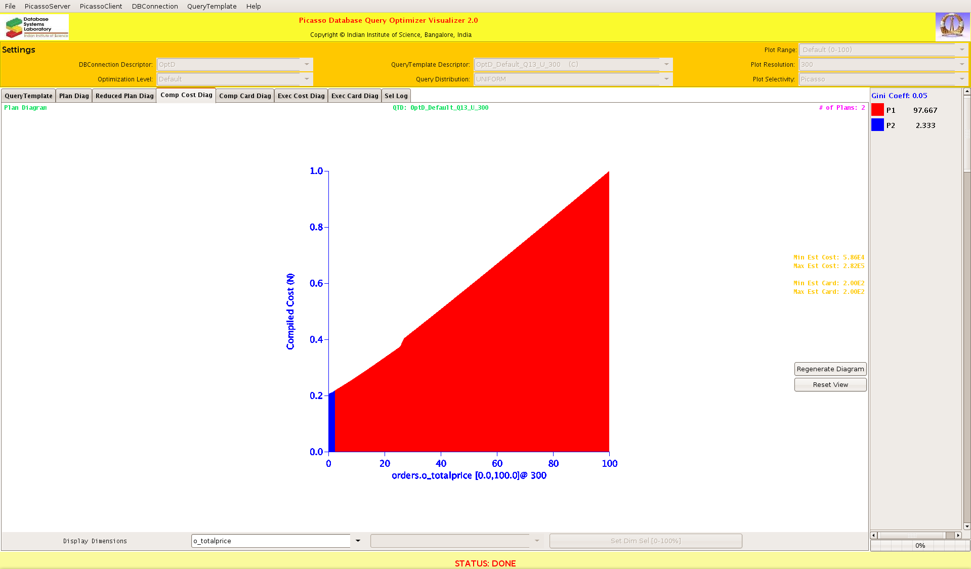
Task: Expand the QueryTemplate Descriptor dropdown
Action: point(666,65)
